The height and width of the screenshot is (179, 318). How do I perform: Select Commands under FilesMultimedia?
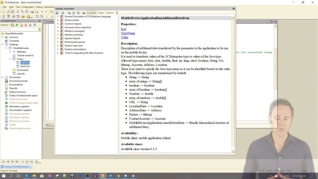point(22,70)
